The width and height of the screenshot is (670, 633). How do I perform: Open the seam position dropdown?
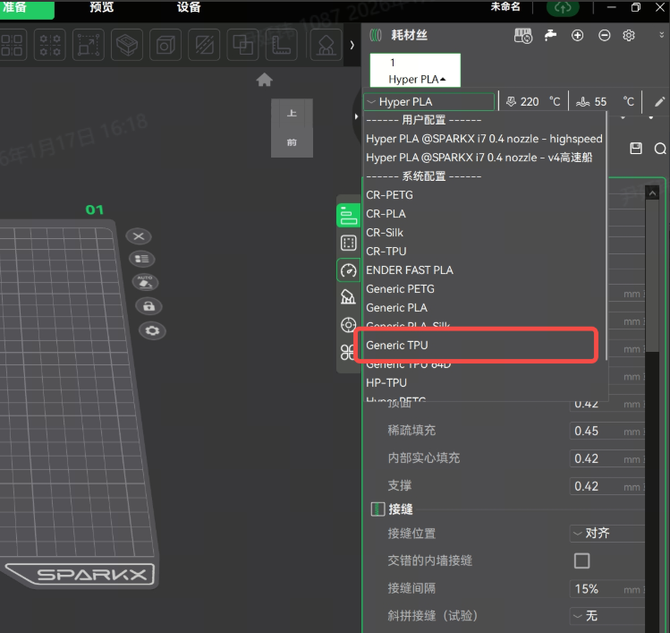(x=606, y=533)
